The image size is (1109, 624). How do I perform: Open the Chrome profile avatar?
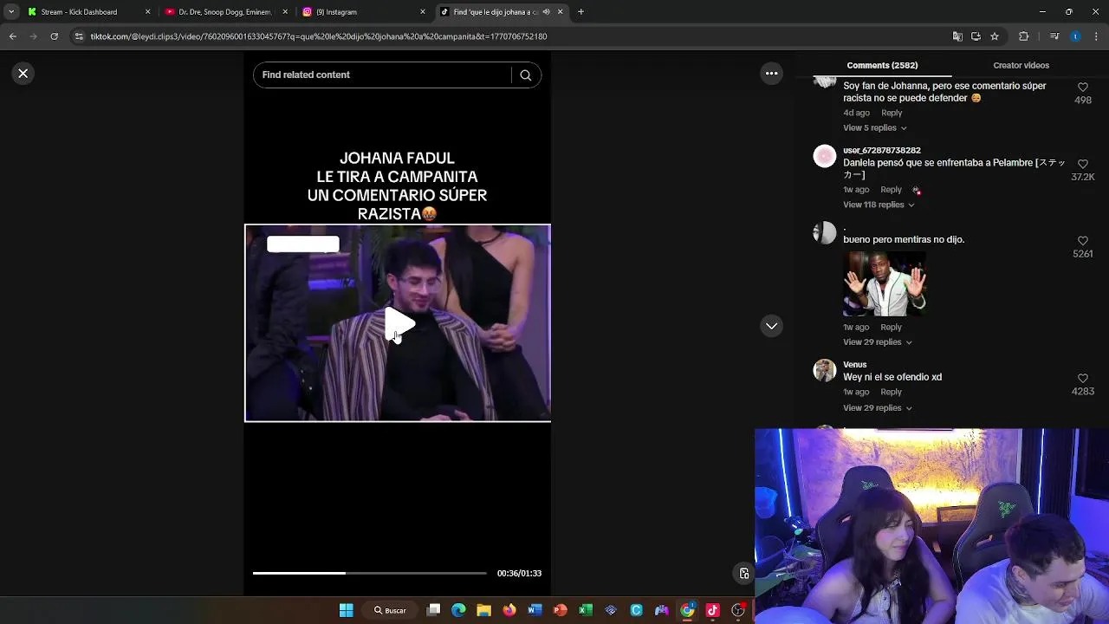[x=1075, y=36]
